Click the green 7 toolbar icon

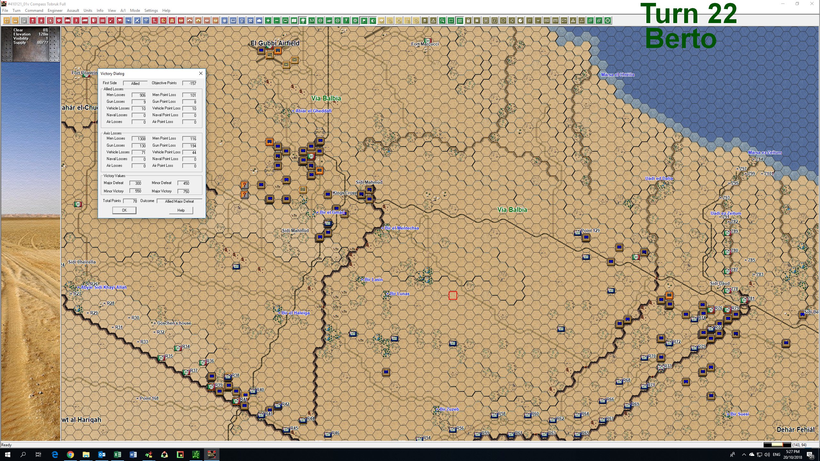pos(347,20)
